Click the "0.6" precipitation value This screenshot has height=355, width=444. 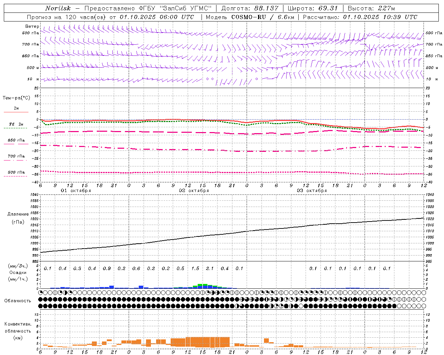point(136,268)
